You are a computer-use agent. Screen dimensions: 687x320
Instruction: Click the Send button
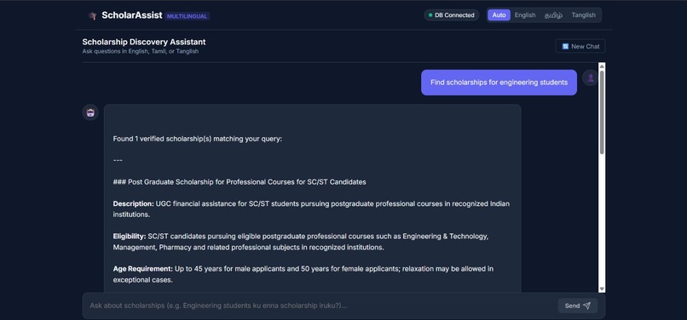[x=577, y=306]
